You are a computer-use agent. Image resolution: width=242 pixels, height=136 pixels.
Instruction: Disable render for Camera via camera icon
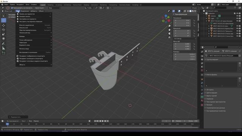pyautogui.click(x=240, y=16)
